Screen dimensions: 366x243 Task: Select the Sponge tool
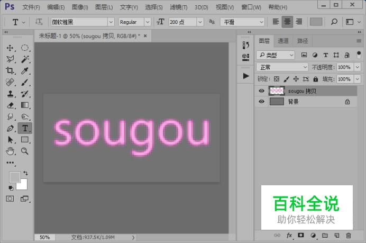[24, 116]
